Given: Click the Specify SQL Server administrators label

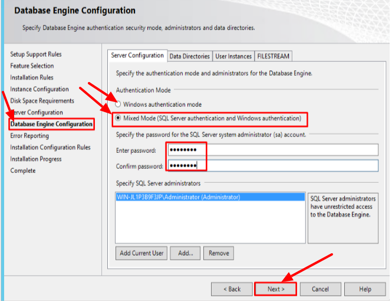Looking at the screenshot, I should 158,184.
